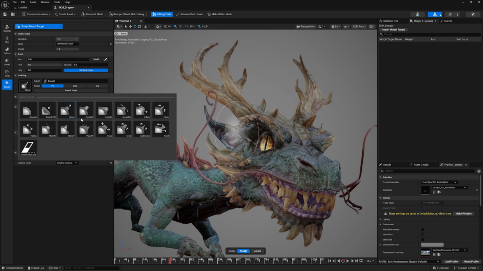Reset Animation property to default arrow
The width and height of the screenshot is (483, 271).
click(477, 190)
